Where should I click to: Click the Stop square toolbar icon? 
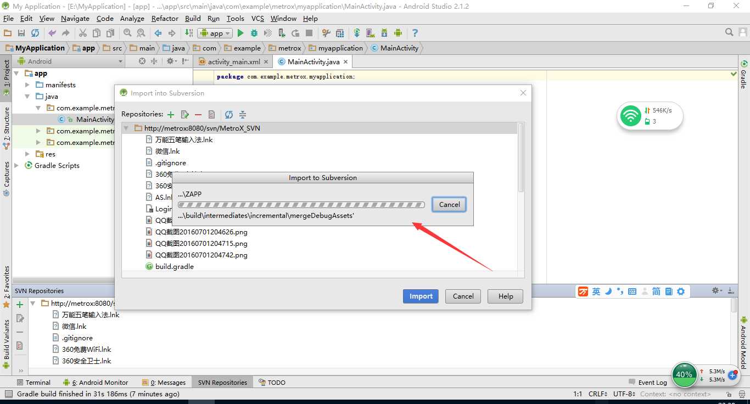(309, 33)
